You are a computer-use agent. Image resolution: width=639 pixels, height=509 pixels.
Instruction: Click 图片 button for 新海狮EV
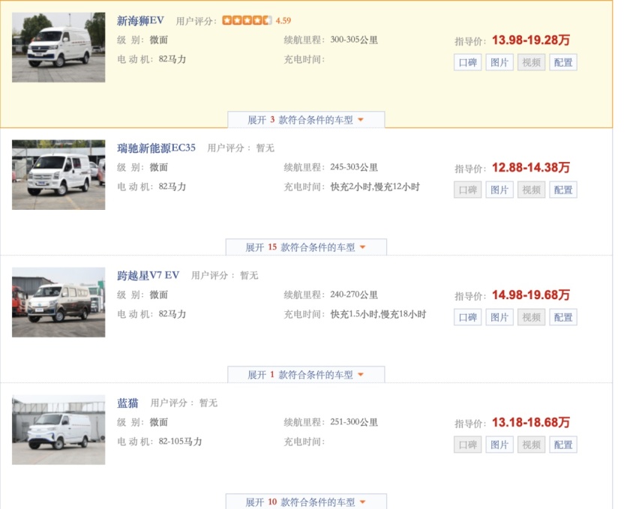499,62
